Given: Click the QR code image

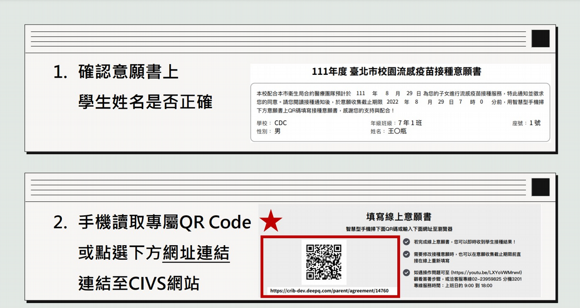Looking at the screenshot, I should (x=324, y=263).
